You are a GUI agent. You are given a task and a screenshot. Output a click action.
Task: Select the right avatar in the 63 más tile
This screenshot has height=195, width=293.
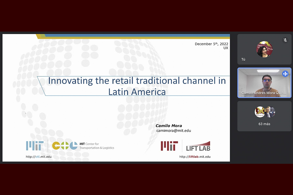[x=270, y=112]
